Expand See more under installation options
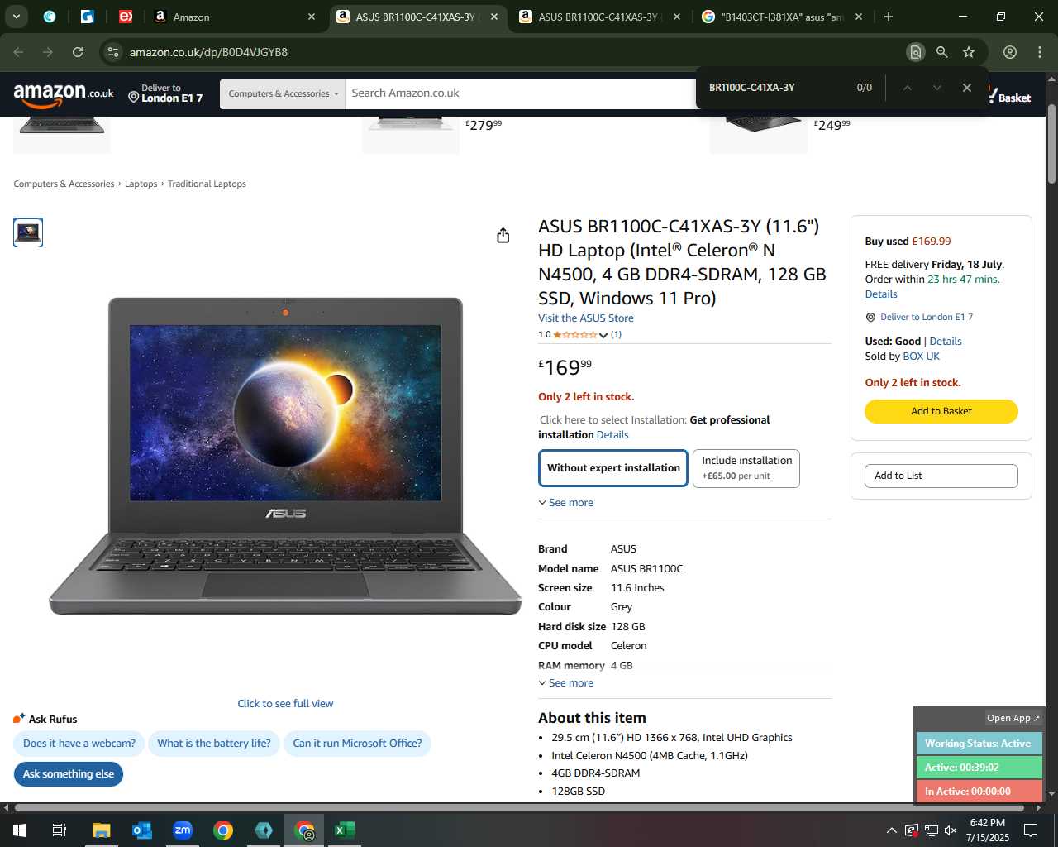Viewport: 1058px width, 847px height. pyautogui.click(x=566, y=503)
